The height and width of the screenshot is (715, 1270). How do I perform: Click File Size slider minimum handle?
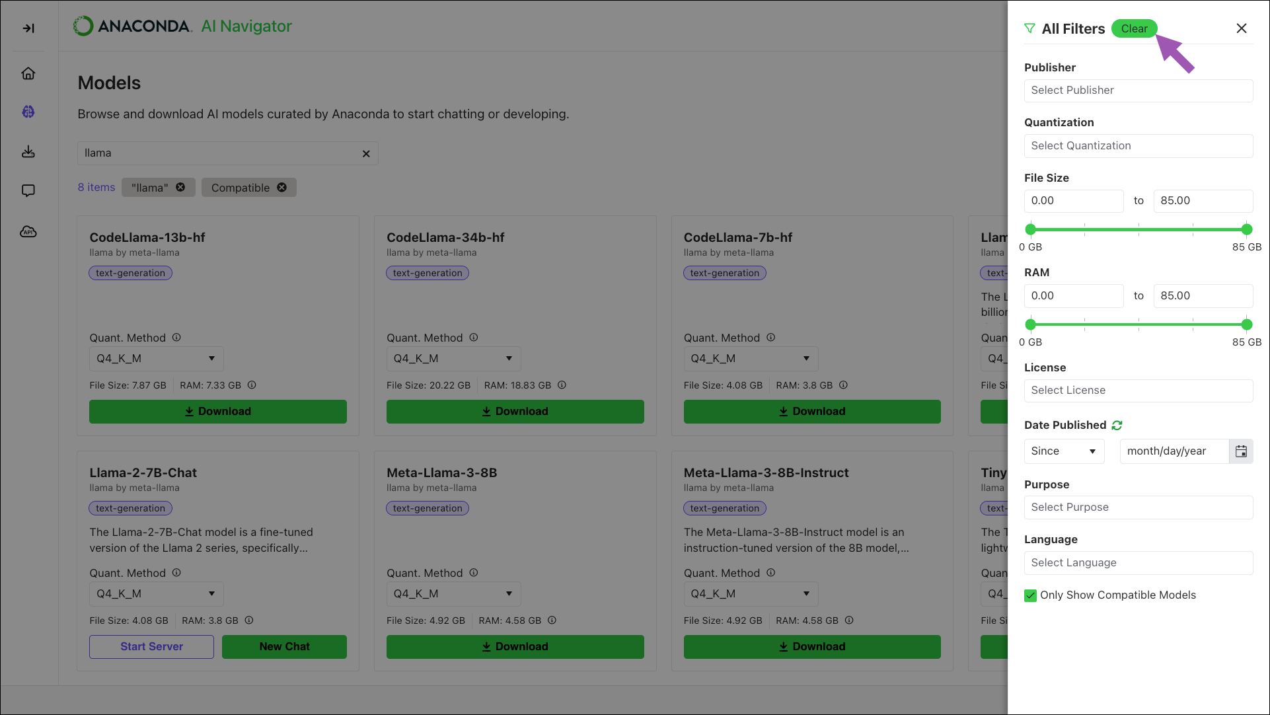1031,229
